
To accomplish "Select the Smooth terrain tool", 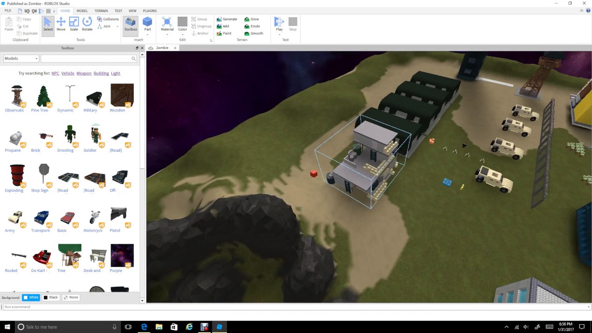I will [254, 33].
